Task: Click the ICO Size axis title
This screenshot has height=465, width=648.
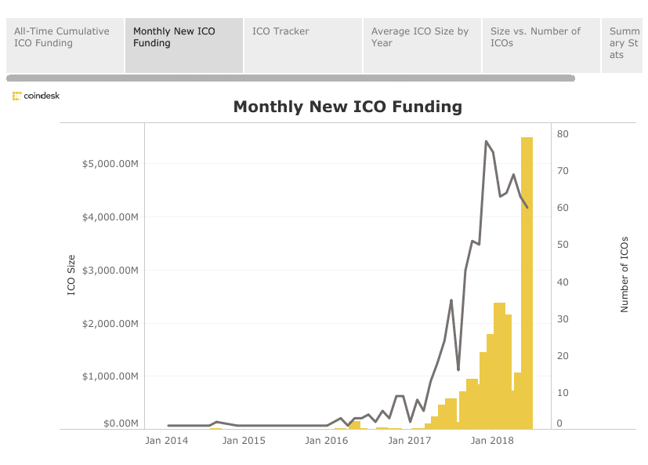Action: (71, 275)
